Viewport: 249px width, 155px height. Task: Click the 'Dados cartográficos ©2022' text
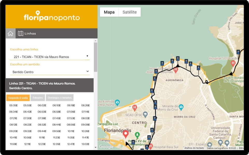[221, 148]
